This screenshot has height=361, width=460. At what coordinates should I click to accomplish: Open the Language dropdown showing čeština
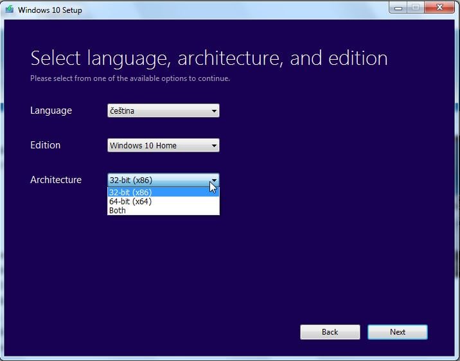pos(163,110)
